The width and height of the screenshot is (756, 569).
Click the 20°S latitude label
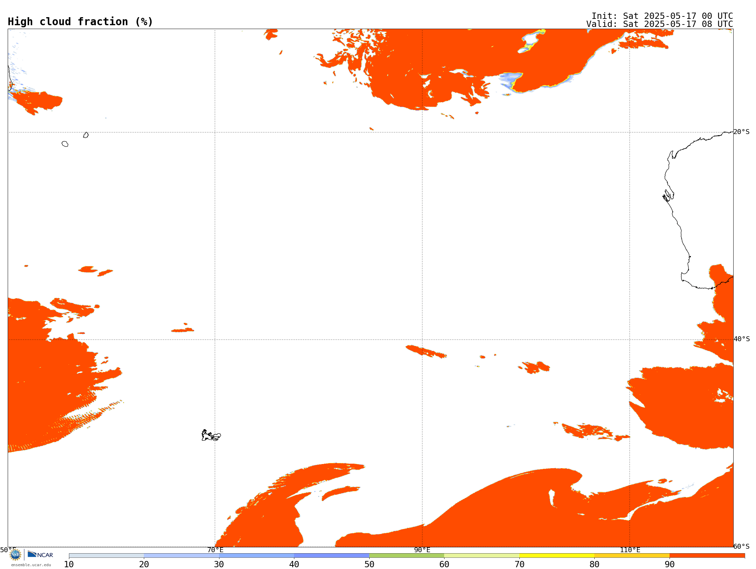(742, 132)
